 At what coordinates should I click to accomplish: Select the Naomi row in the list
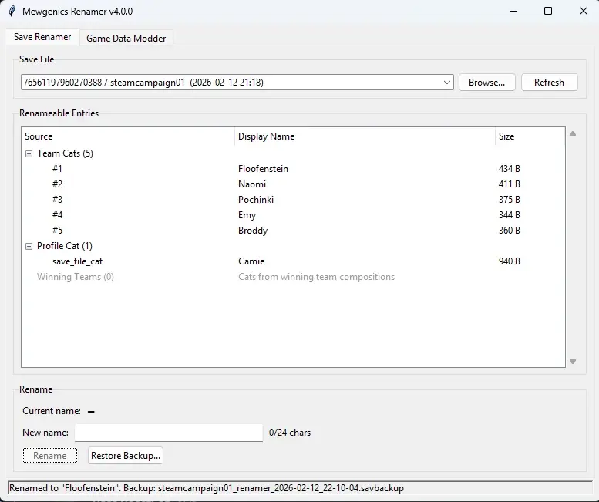click(252, 184)
